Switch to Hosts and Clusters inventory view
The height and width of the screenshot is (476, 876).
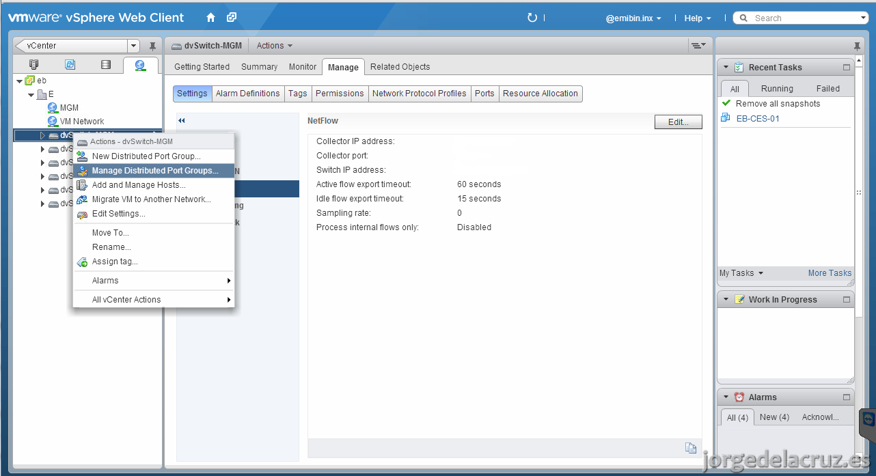click(x=33, y=65)
